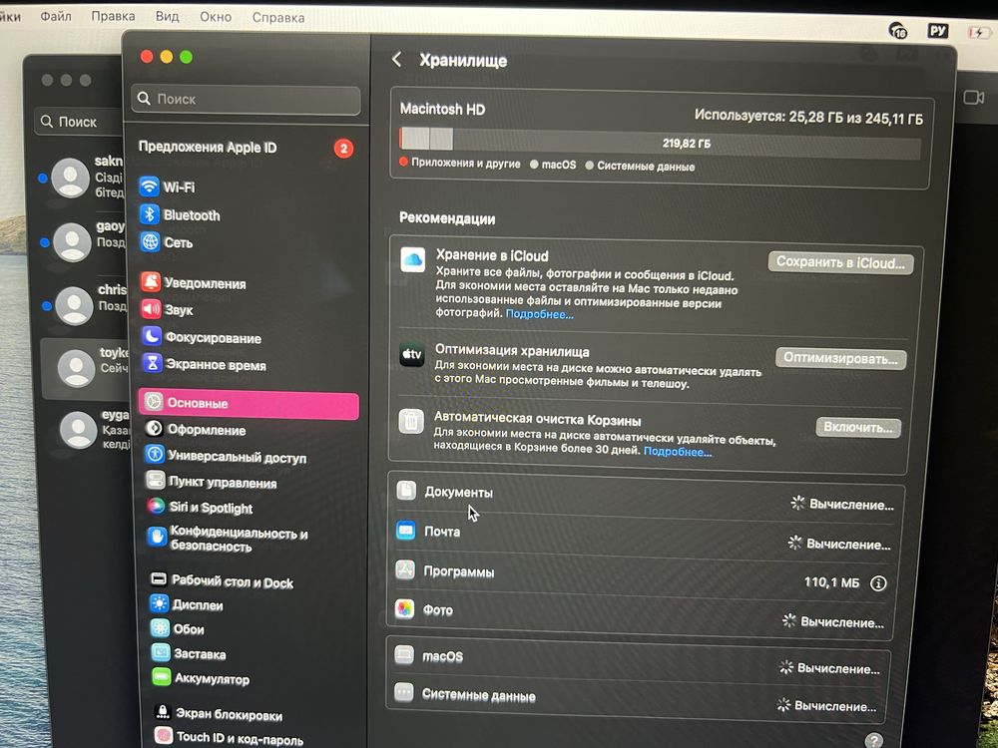The height and width of the screenshot is (748, 998).
Task: Open the Пункт управления icon
Action: pos(156,481)
